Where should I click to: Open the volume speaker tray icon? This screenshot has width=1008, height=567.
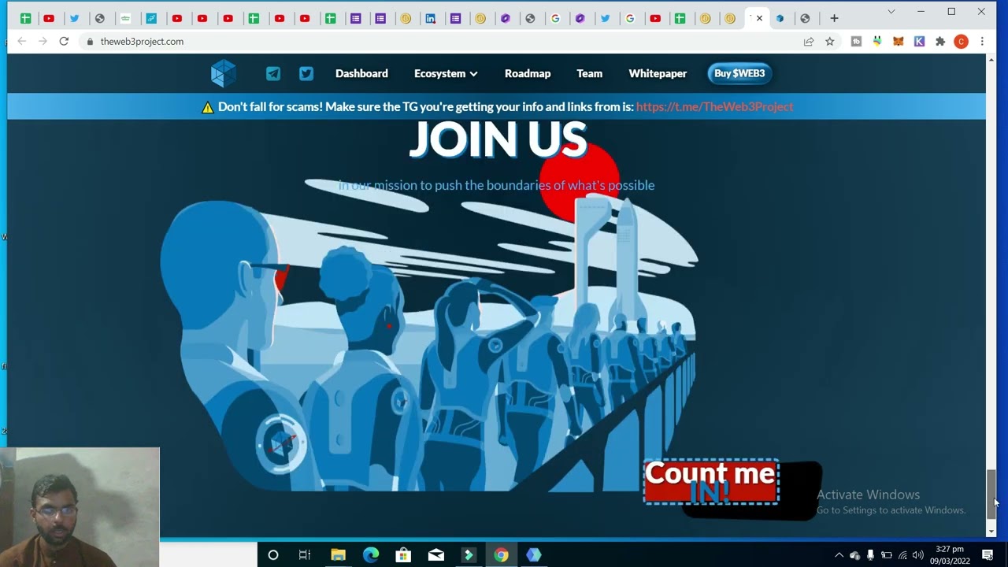917,555
